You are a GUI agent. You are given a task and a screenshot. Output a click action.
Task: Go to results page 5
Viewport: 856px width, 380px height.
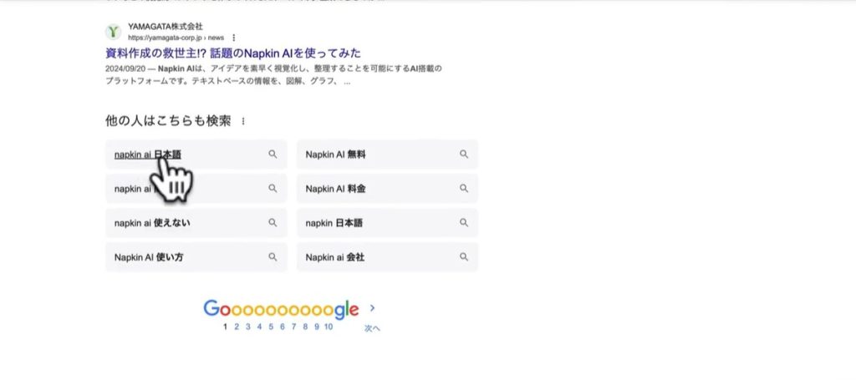coord(272,327)
